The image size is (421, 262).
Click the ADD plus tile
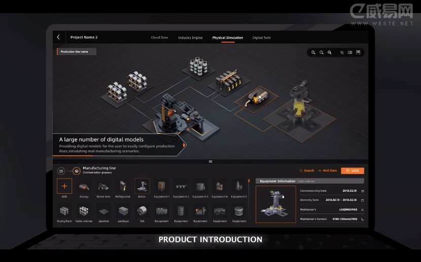(64, 186)
